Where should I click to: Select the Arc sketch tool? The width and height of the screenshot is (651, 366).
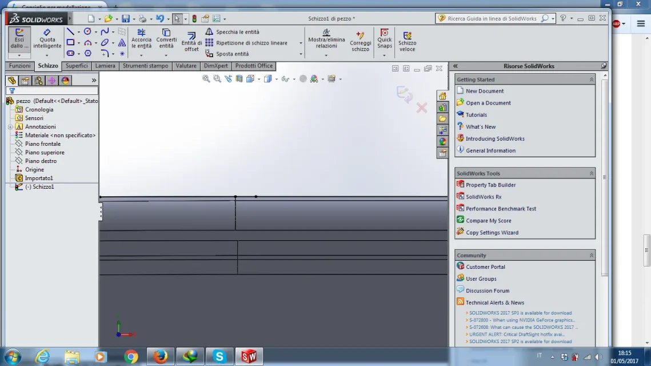tap(87, 42)
